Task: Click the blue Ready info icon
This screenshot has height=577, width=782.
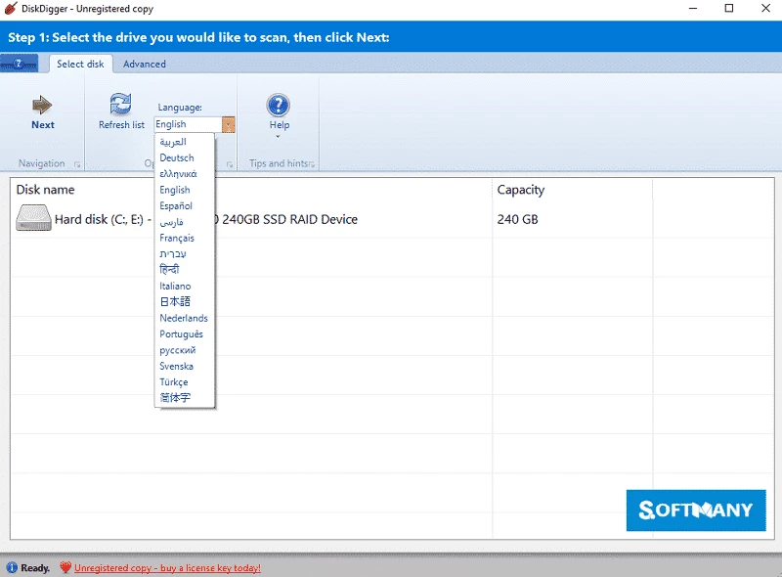Action: 12,567
